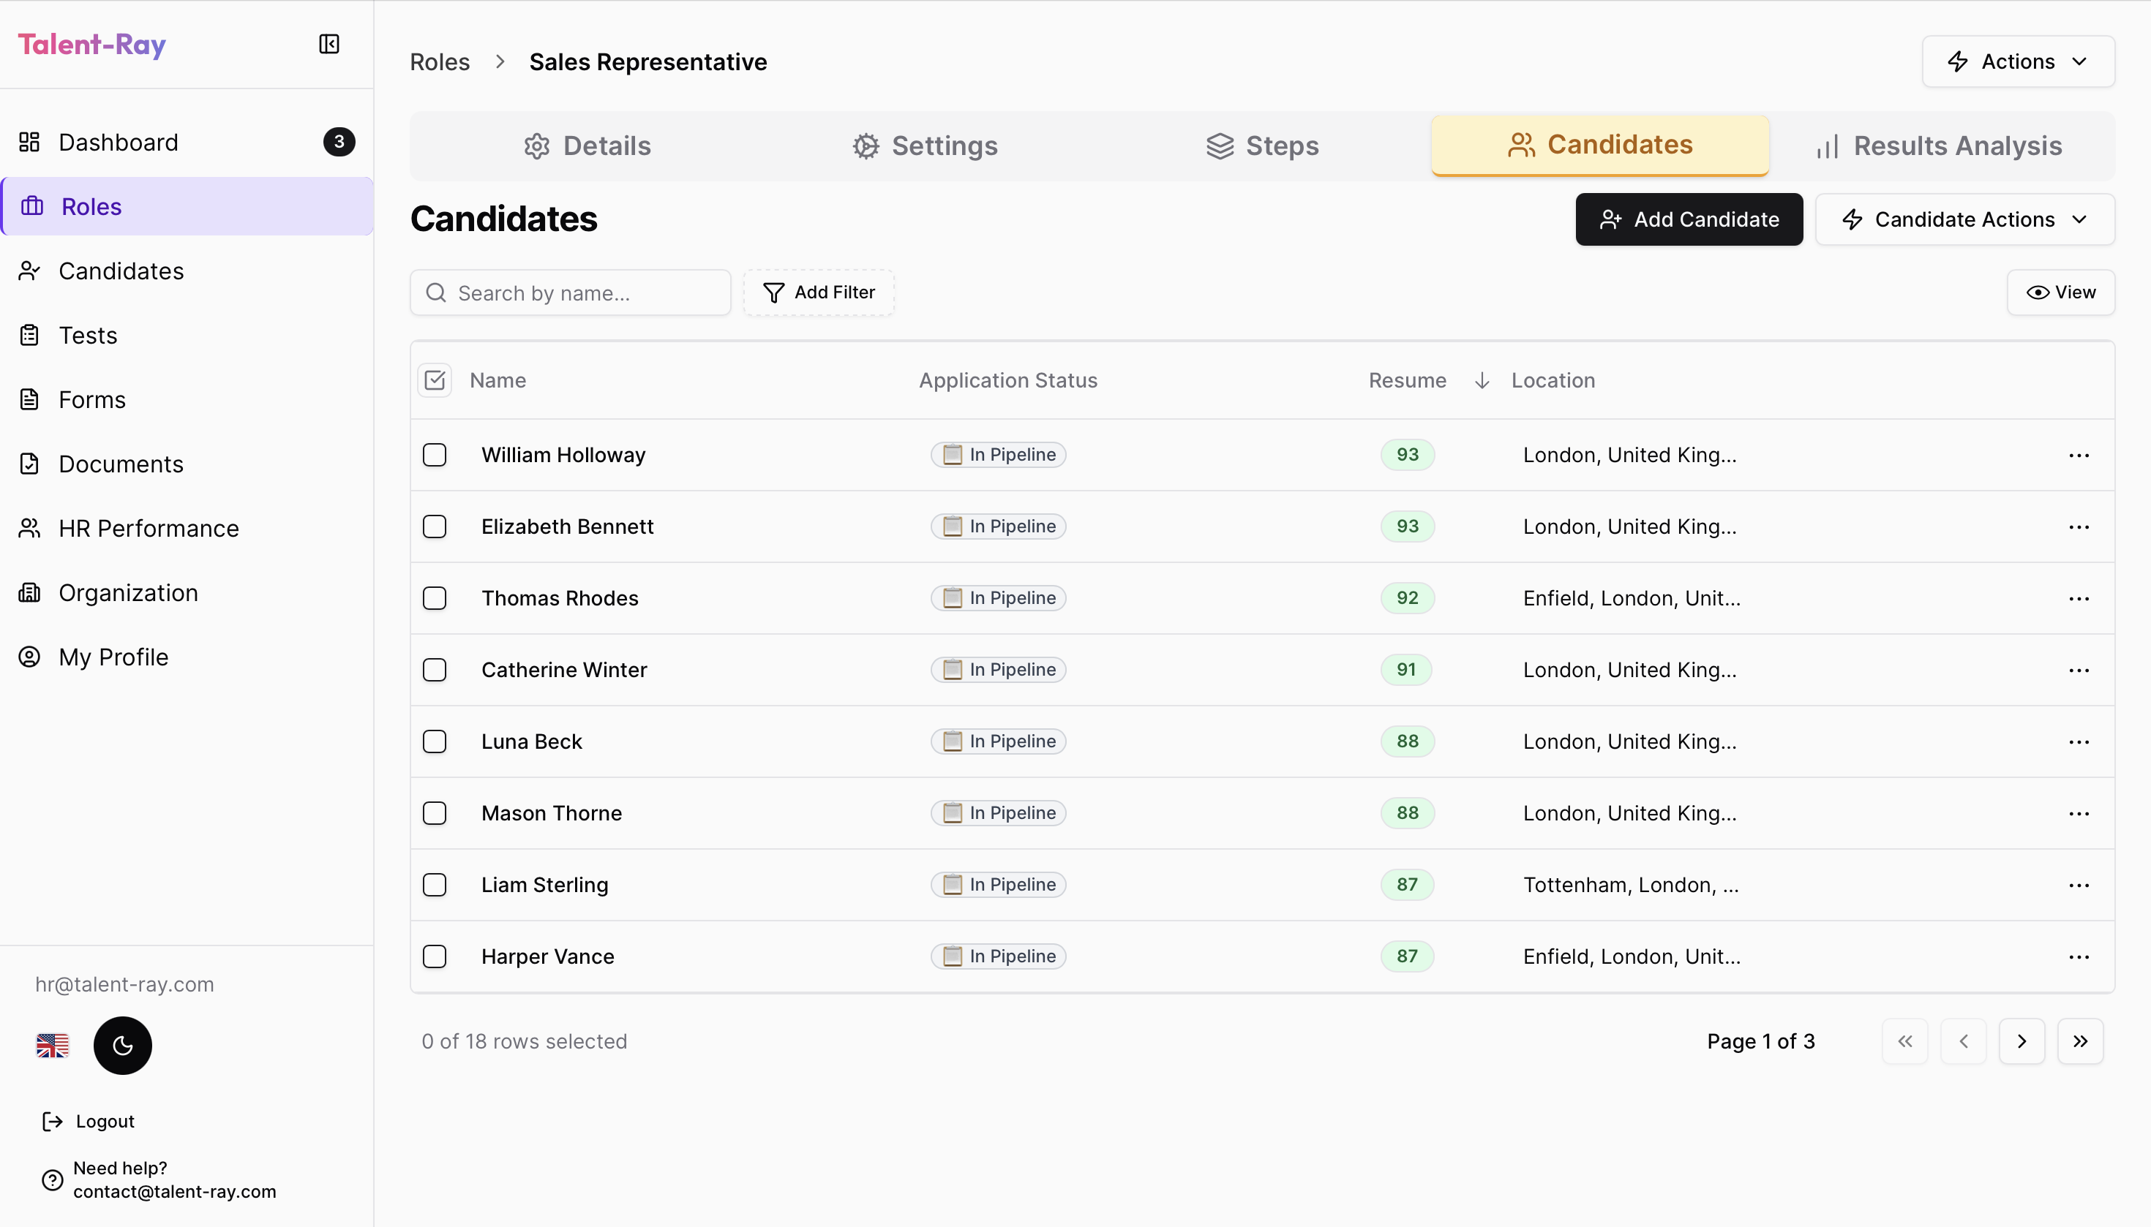Open HR Performance in sidebar
This screenshot has height=1227, width=2151.
pos(149,529)
